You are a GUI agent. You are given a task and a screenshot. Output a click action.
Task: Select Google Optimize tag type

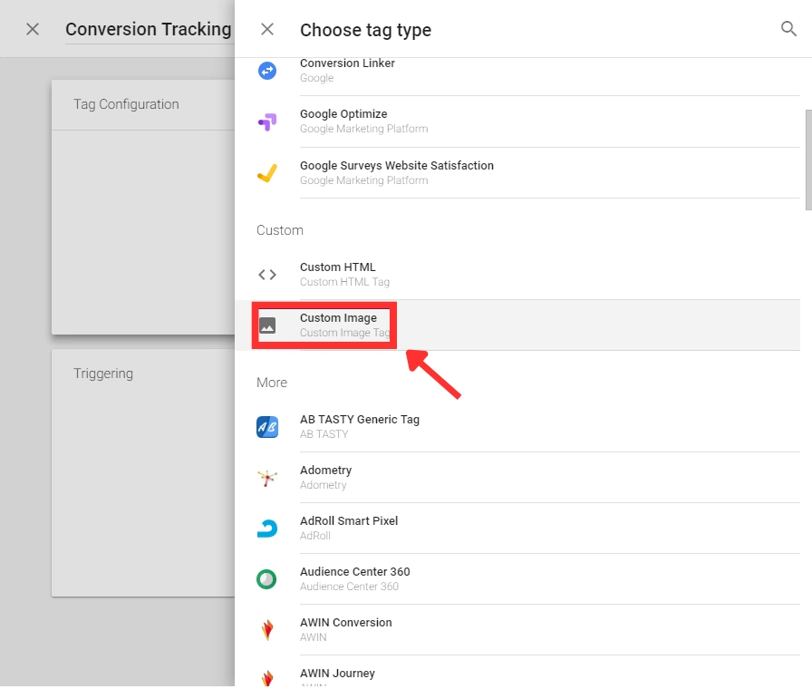click(517, 121)
